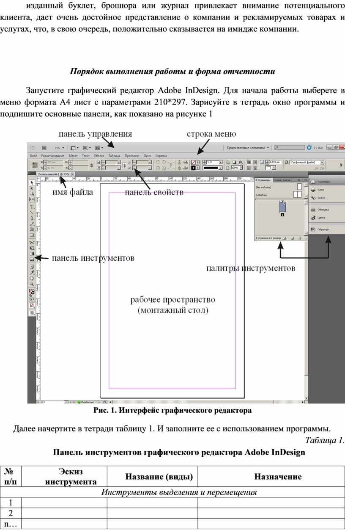Open the Файл menu
Screen dimensions: 345x530
point(33,156)
